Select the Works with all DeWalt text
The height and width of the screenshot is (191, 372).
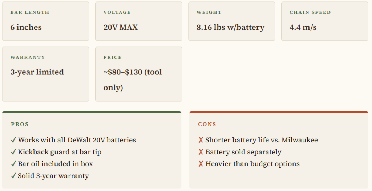pyautogui.click(x=77, y=140)
